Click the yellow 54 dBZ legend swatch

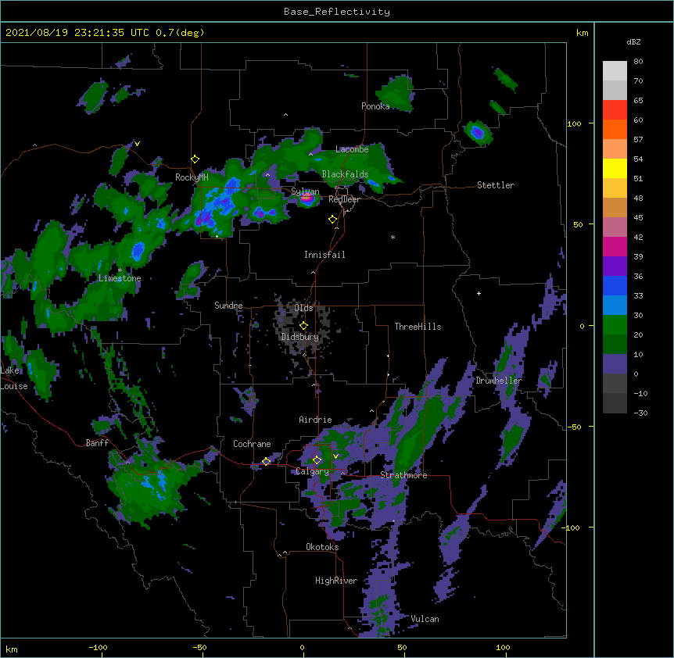coord(615,168)
